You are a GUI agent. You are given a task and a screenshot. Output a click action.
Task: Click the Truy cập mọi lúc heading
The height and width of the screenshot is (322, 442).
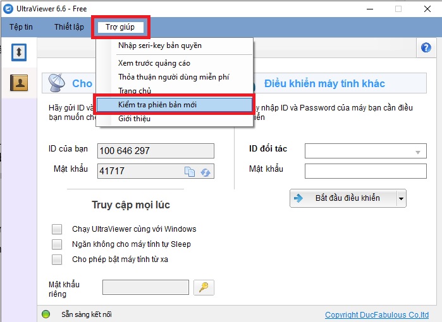pyautogui.click(x=131, y=205)
